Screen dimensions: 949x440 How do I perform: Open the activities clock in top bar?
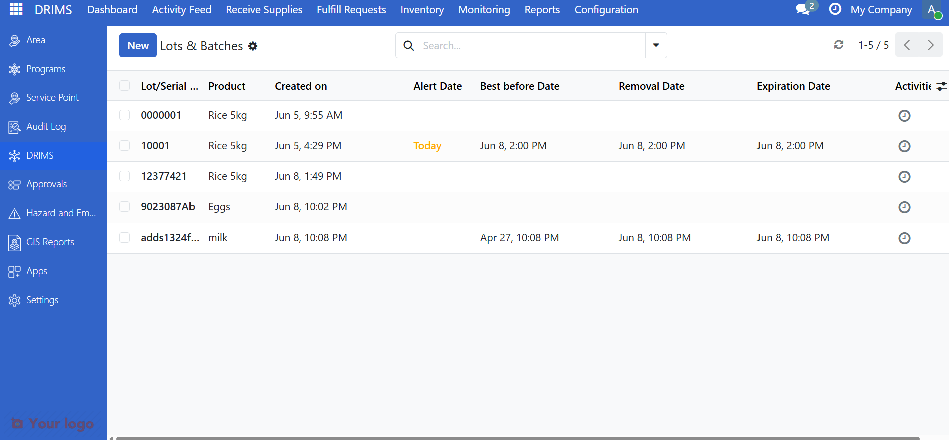[x=835, y=9]
